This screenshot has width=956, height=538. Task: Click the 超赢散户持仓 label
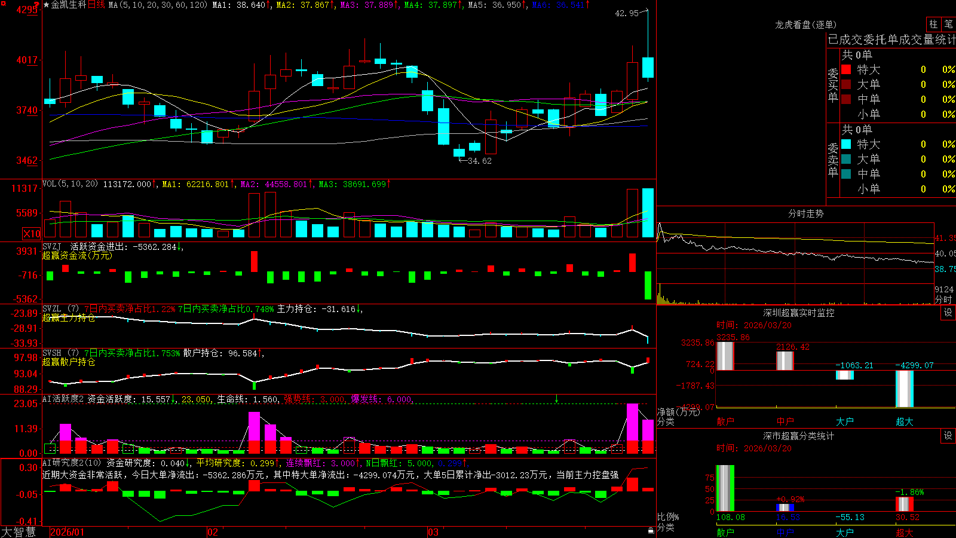(x=69, y=362)
